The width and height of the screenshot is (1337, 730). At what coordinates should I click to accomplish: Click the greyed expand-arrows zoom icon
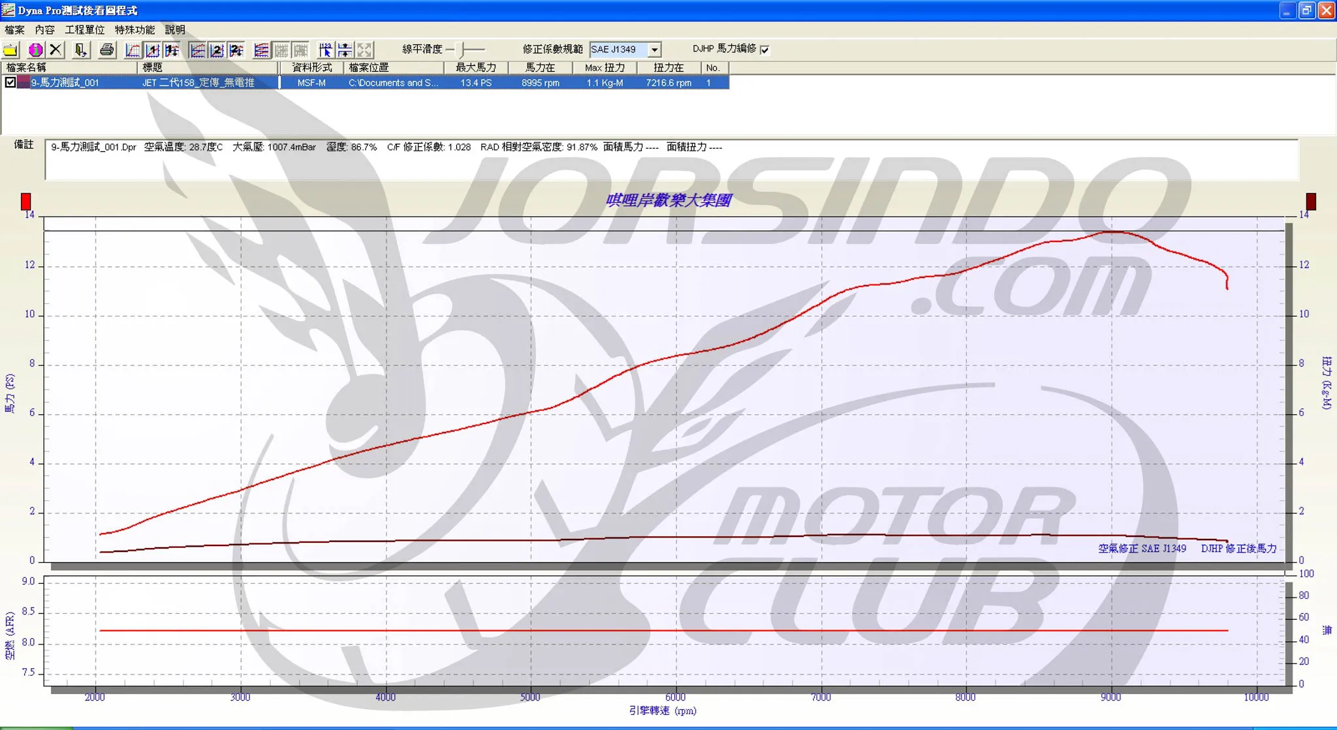[365, 50]
